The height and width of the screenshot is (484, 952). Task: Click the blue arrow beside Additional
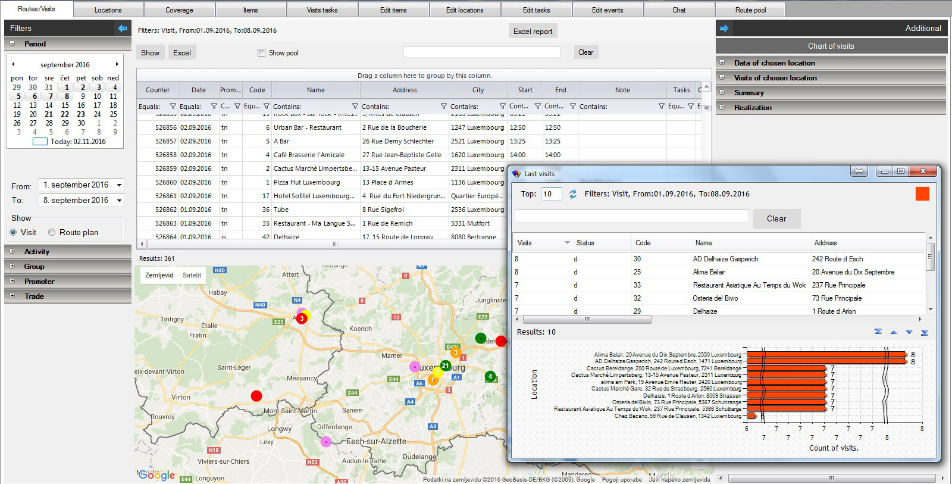point(724,28)
